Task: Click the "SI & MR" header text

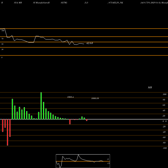Action: click(x=18, y=3)
